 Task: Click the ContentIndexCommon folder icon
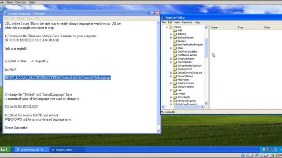click(175, 66)
